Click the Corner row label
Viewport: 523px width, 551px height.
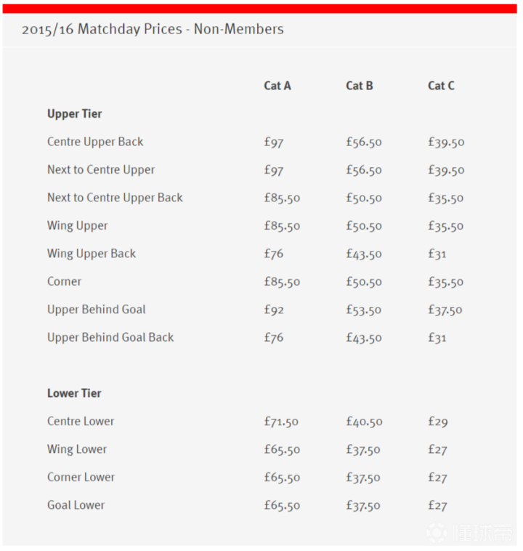pos(65,281)
